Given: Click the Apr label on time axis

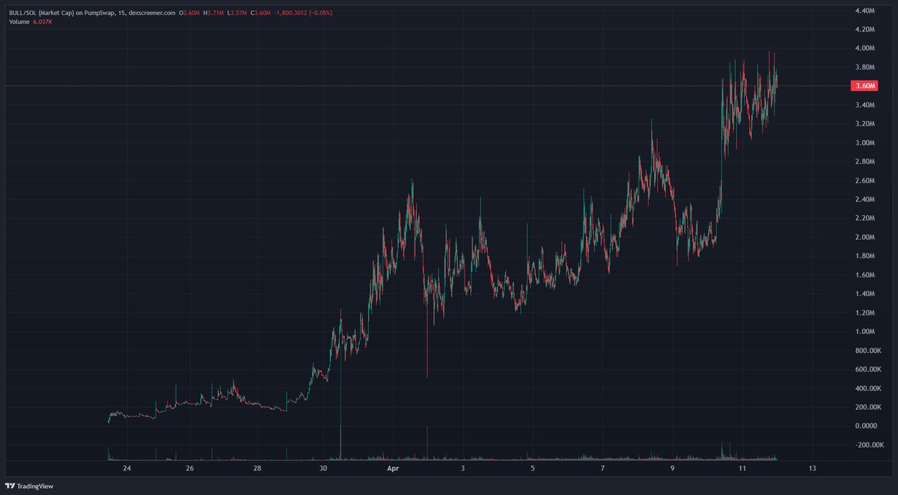Looking at the screenshot, I should pyautogui.click(x=392, y=468).
